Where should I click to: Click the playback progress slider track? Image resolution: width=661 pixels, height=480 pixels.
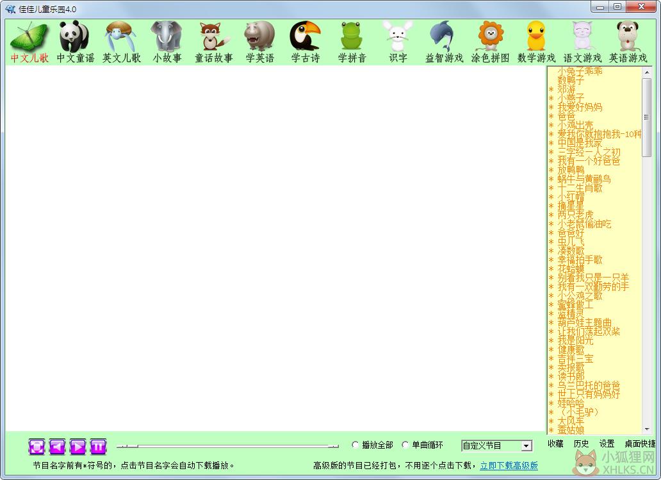(227, 446)
